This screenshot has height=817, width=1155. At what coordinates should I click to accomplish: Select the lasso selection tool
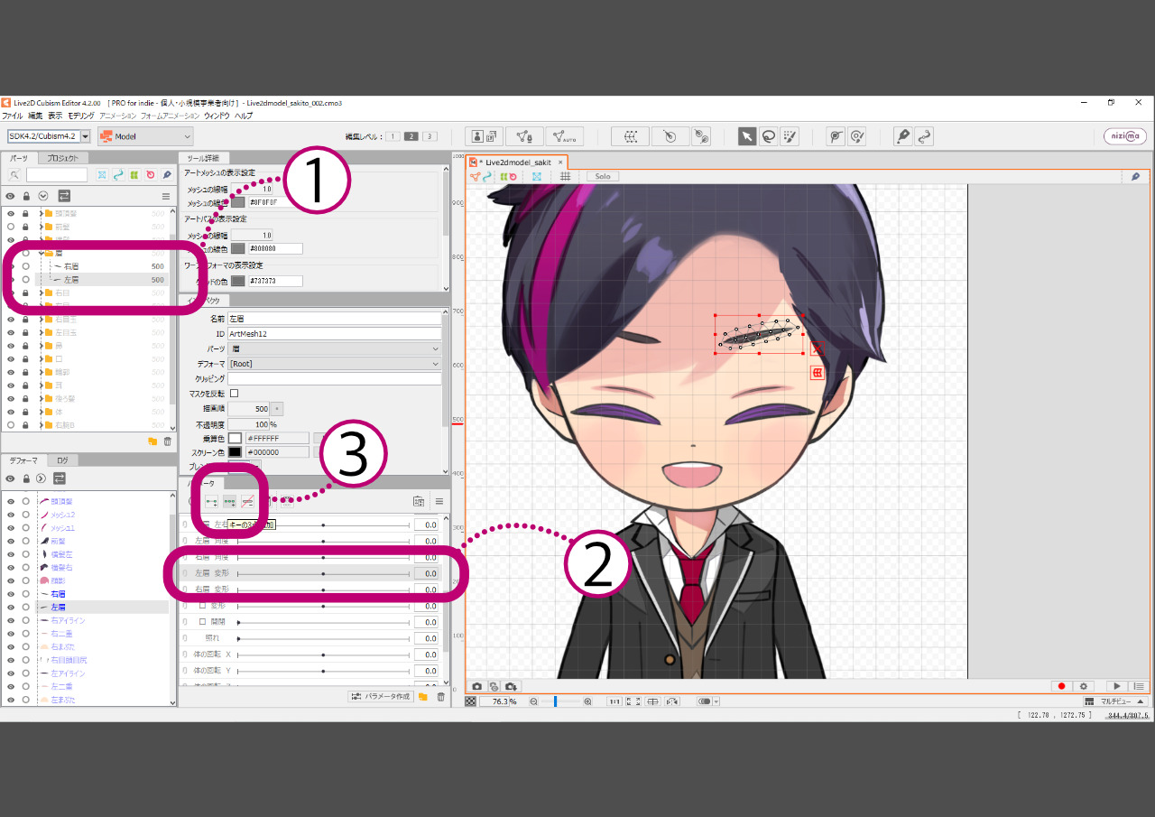[769, 136]
